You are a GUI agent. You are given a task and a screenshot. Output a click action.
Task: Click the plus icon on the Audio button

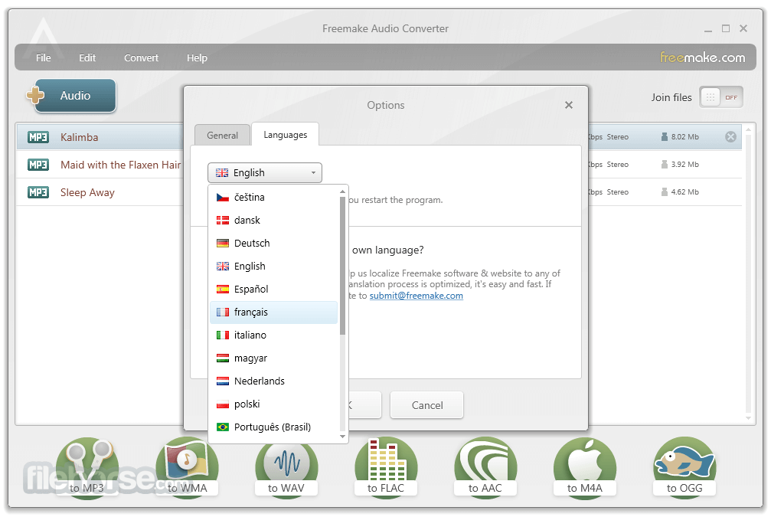point(35,95)
